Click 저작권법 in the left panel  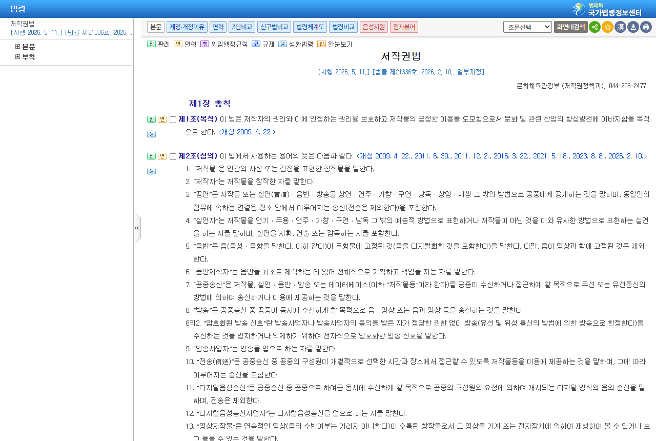click(23, 24)
